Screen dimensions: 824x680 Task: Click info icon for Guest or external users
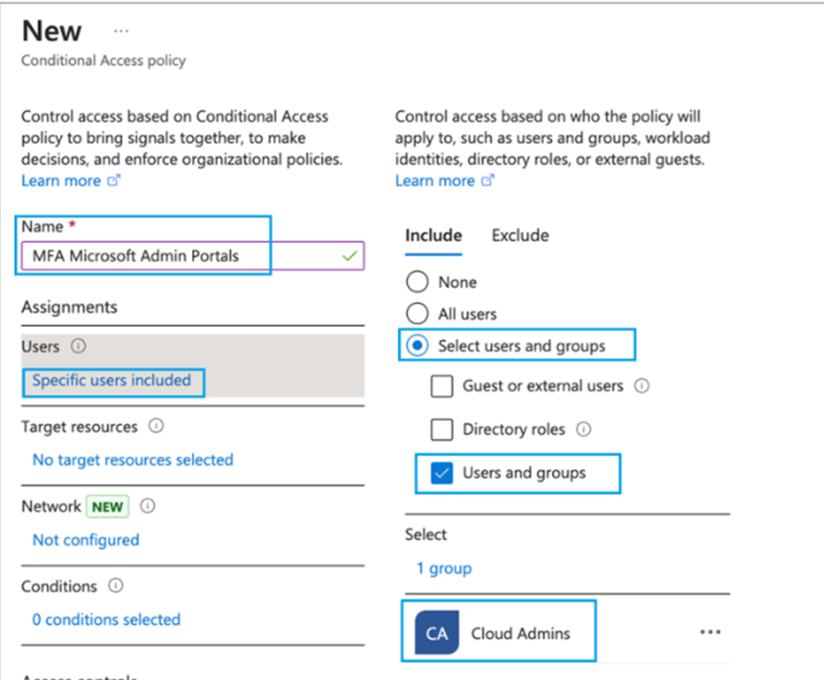point(642,385)
